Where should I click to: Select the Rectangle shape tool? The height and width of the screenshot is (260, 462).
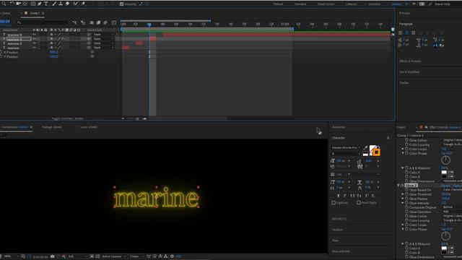pyautogui.click(x=33, y=4)
